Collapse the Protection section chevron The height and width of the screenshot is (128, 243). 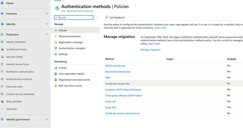click(x=47, y=34)
